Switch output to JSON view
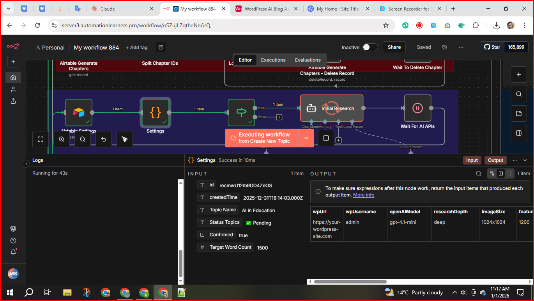Screen dimensions: 534x301 509,174
